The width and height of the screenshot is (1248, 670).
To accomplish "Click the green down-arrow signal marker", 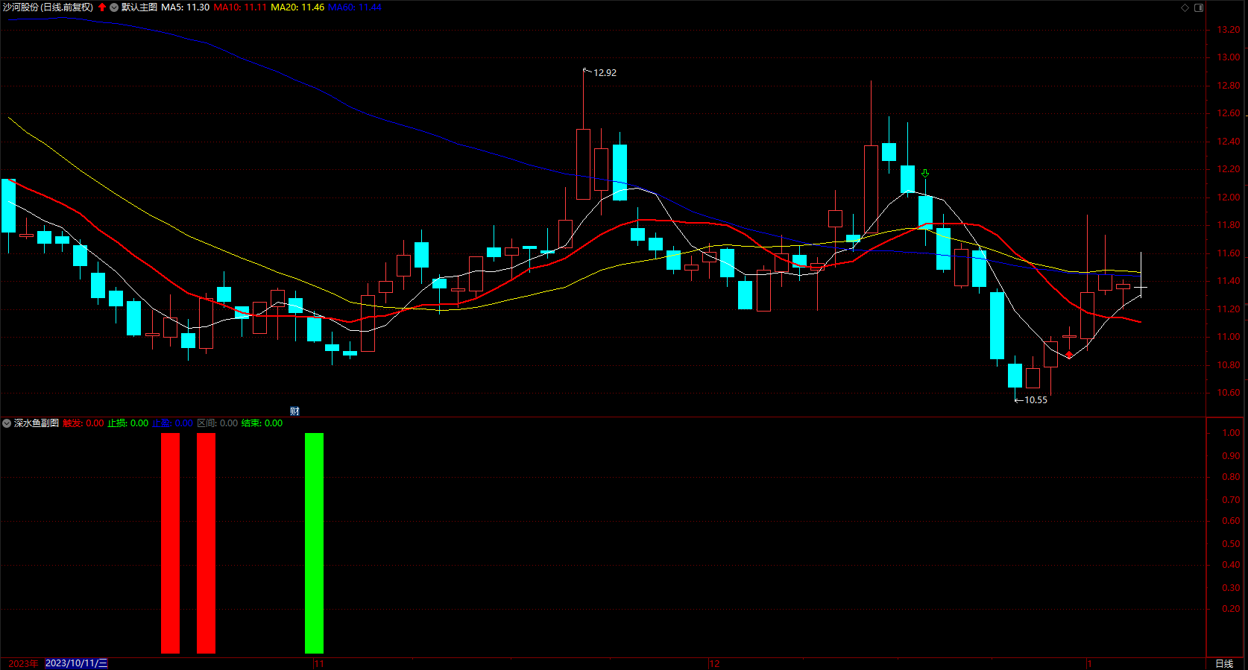I will click(925, 173).
